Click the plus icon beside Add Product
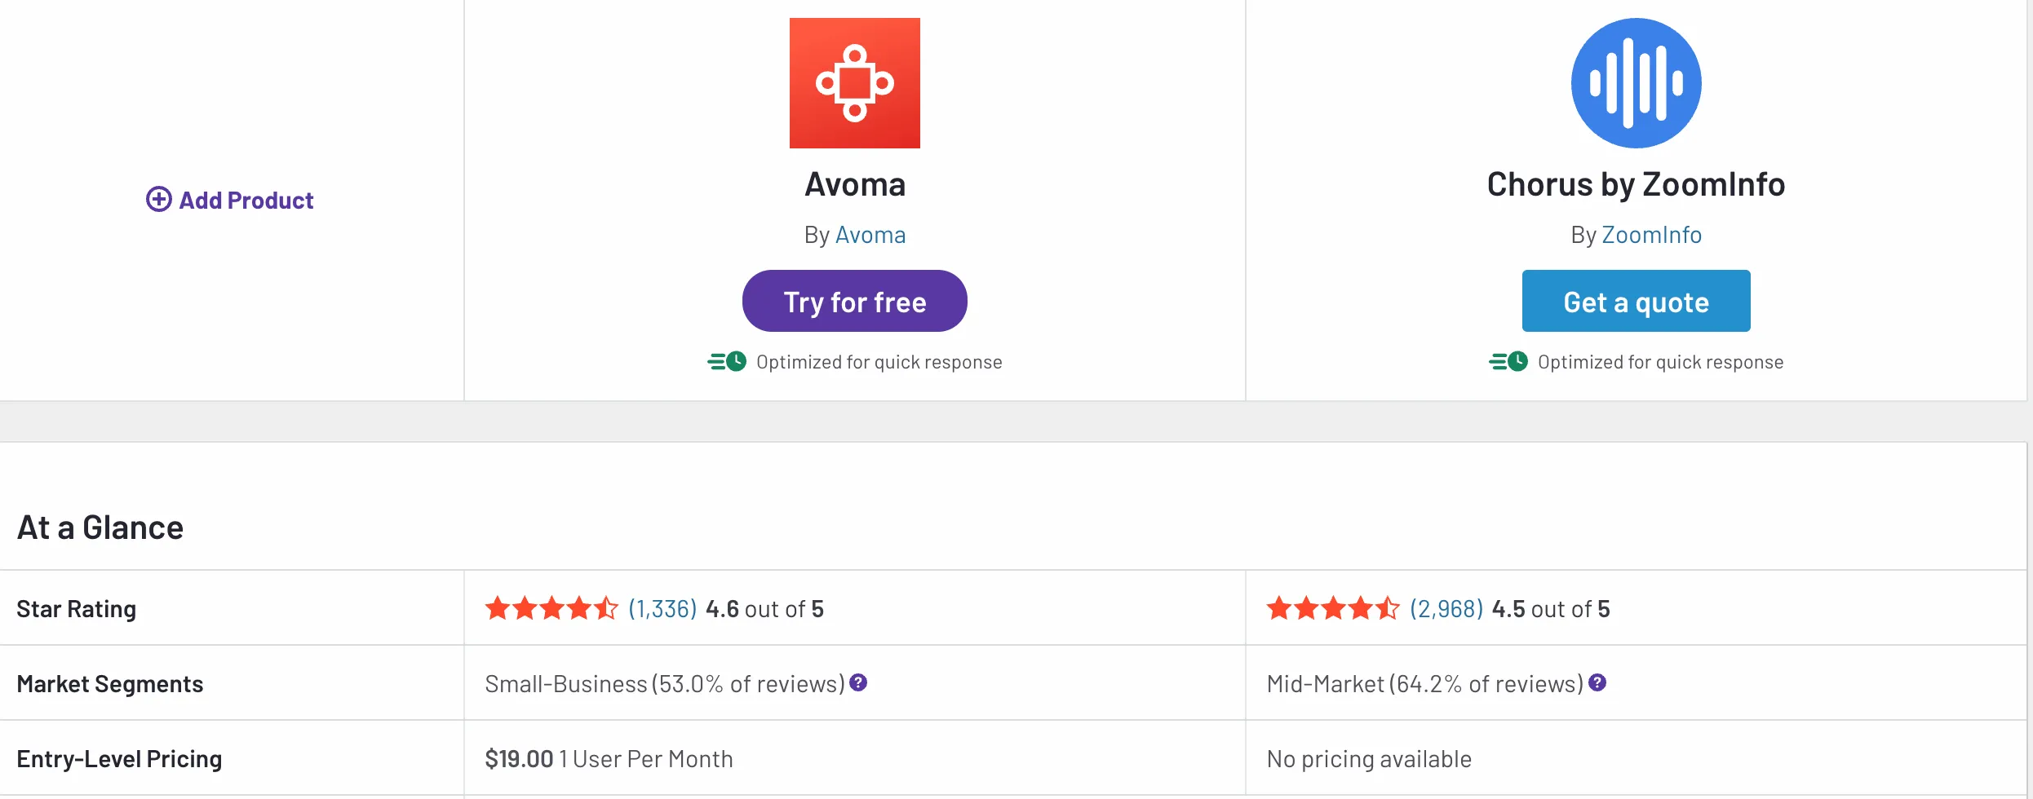This screenshot has width=2033, height=799. (x=158, y=200)
